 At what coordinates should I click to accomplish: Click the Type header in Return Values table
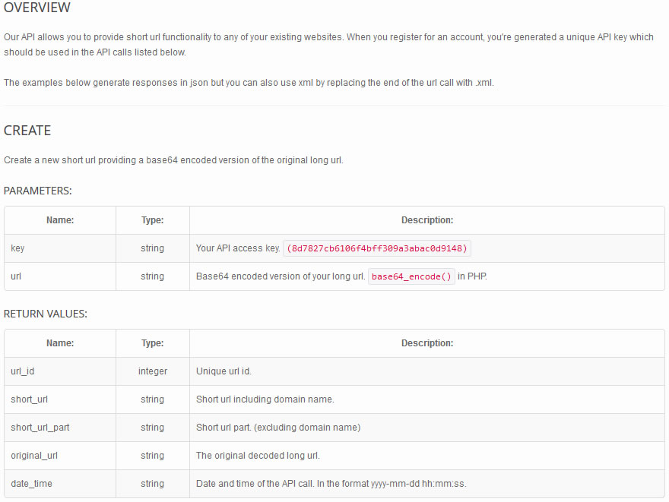click(x=153, y=343)
